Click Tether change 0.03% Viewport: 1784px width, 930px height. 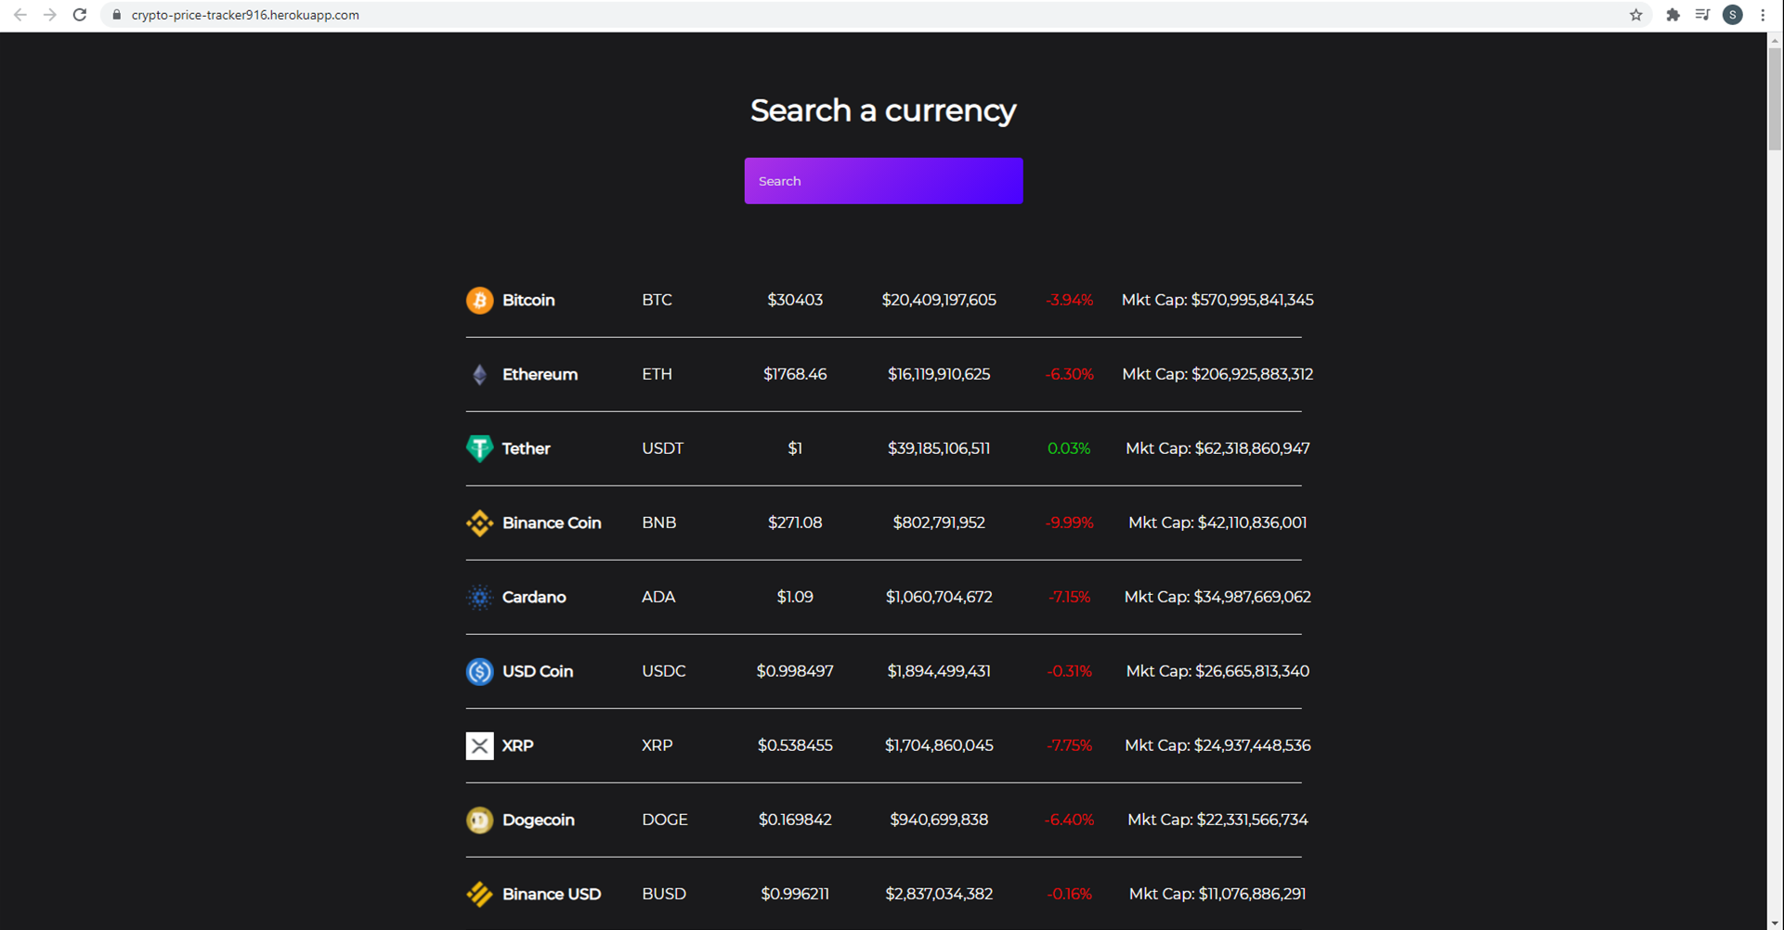(x=1069, y=448)
